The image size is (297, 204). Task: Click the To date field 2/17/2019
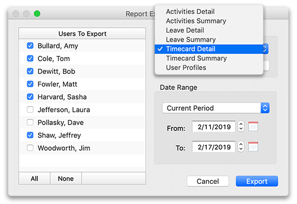tap(214, 147)
